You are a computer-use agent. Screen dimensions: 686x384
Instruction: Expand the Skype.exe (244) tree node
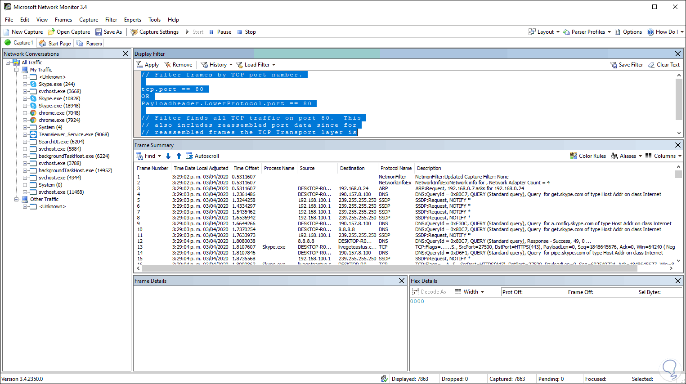(25, 84)
